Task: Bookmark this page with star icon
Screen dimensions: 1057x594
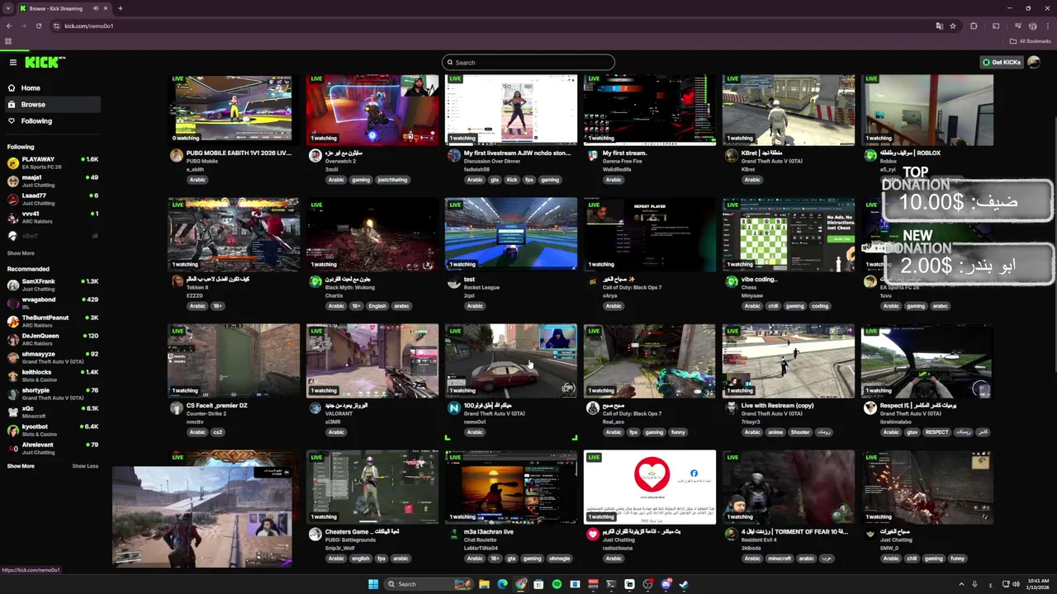Action: point(953,26)
